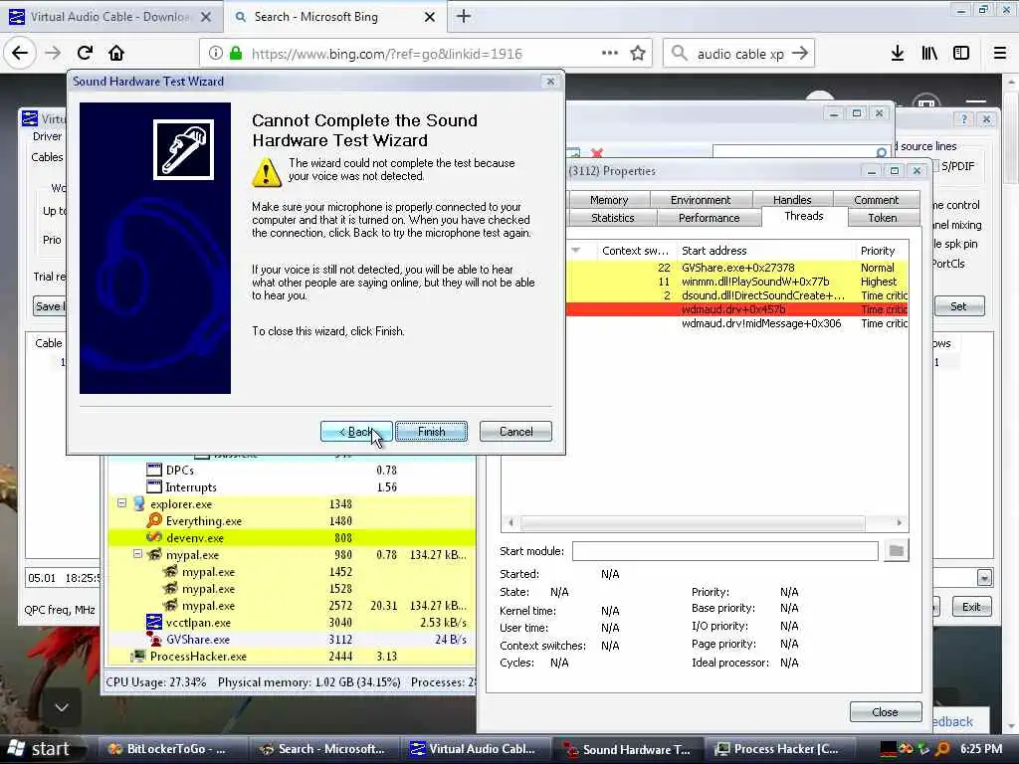Open the browser home page
The height and width of the screenshot is (764, 1019).
click(116, 54)
